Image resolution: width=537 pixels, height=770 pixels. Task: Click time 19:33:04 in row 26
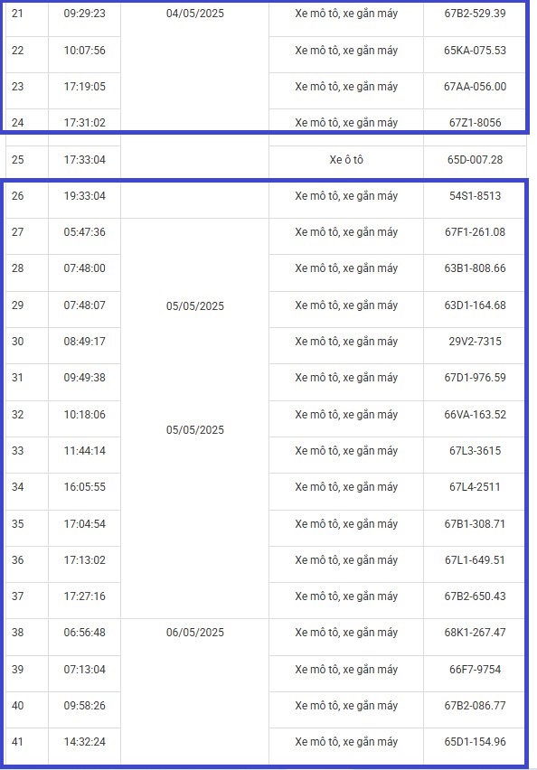pyautogui.click(x=84, y=196)
